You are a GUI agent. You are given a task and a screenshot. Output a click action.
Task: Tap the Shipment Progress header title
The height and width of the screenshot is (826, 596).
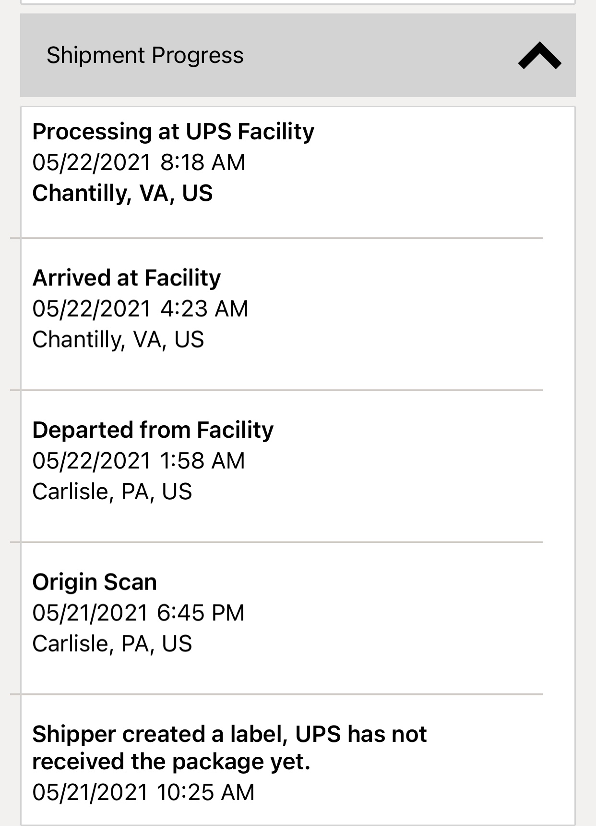point(145,55)
